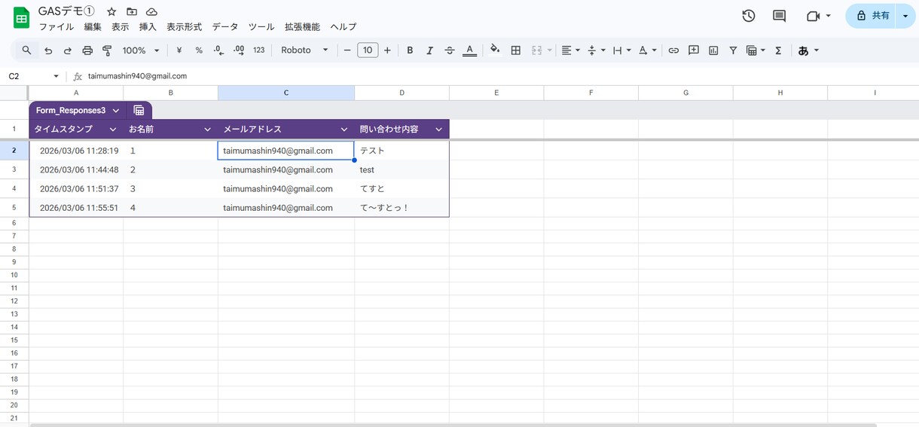This screenshot has height=427, width=919.
Task: Insert a chart
Action: pos(713,50)
